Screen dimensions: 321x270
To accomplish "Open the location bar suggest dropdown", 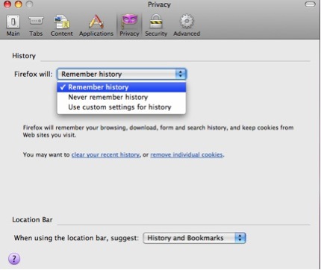I will tap(194, 238).
